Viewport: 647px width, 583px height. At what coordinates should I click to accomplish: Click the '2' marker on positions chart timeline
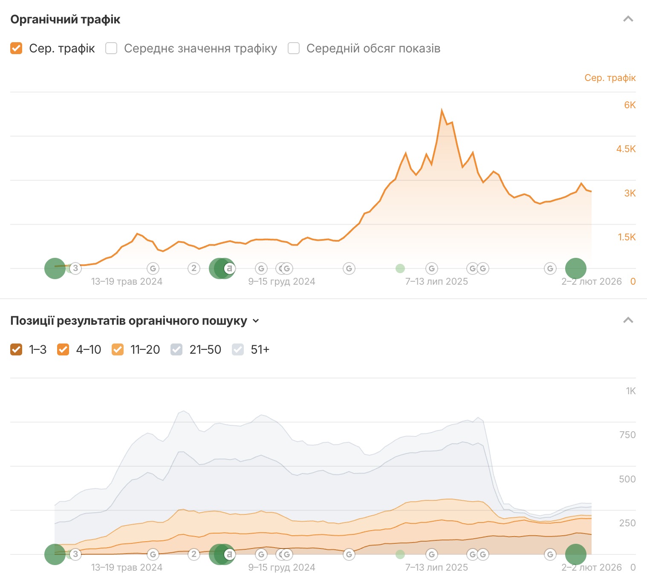pyautogui.click(x=194, y=554)
